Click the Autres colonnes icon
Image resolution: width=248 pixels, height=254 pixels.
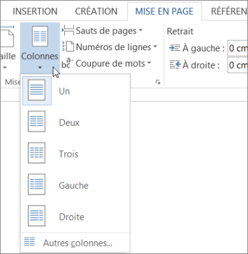coord(29,242)
